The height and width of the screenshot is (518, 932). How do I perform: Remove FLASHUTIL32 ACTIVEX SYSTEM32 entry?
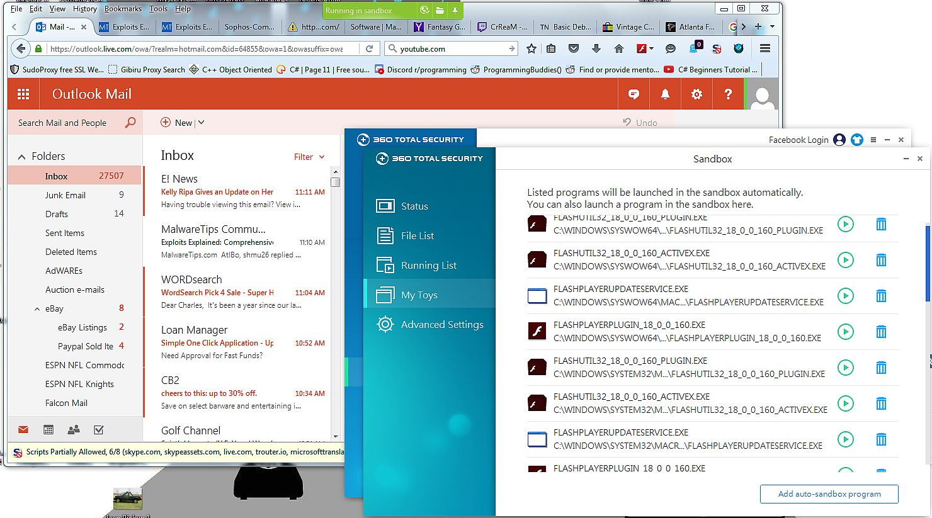[x=881, y=403]
